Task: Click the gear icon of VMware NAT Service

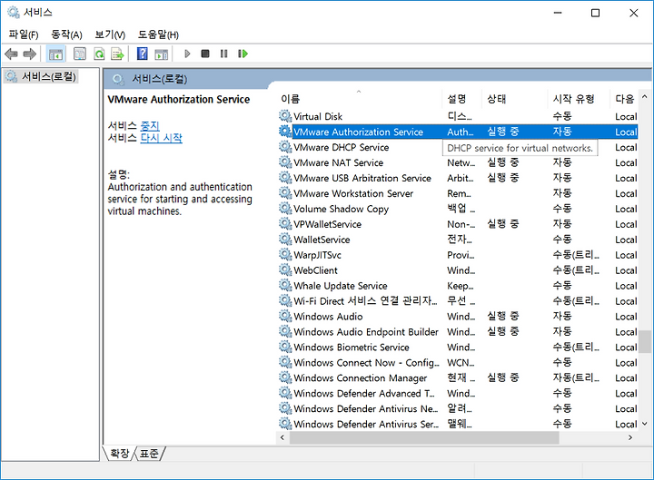Action: click(x=285, y=162)
